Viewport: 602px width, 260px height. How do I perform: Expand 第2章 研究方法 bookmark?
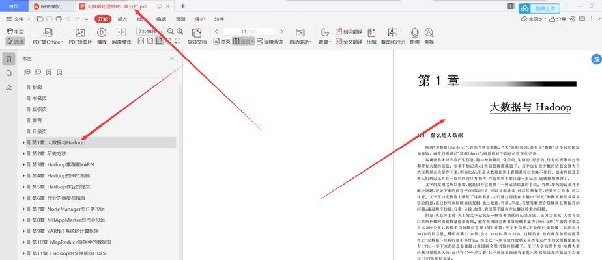click(x=23, y=153)
